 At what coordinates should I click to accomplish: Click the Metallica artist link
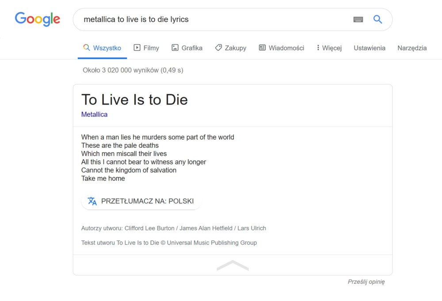coord(95,114)
